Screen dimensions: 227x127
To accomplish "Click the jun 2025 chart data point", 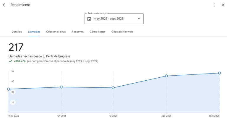I will point(61,87).
